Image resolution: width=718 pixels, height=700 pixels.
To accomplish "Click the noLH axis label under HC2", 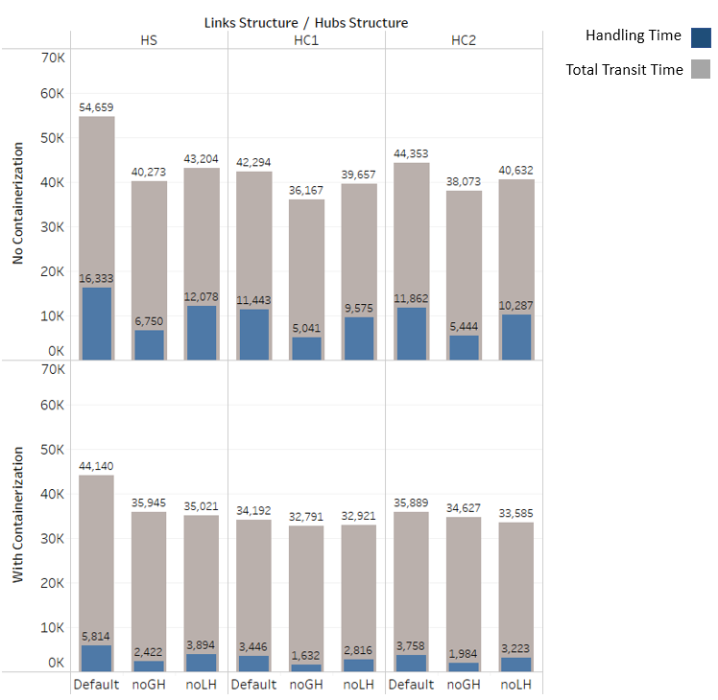I will click(x=516, y=685).
